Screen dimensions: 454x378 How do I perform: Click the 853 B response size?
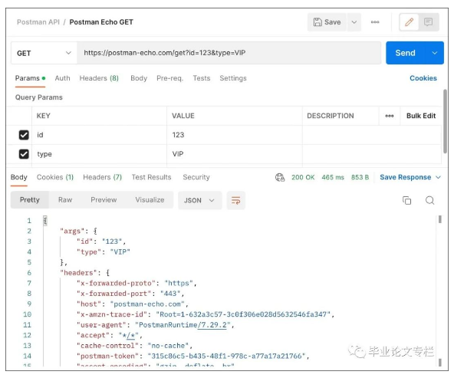pos(360,177)
